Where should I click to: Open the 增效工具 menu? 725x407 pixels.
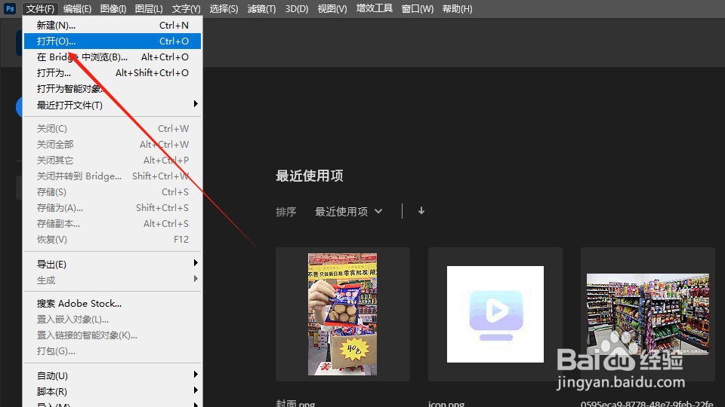pos(374,9)
